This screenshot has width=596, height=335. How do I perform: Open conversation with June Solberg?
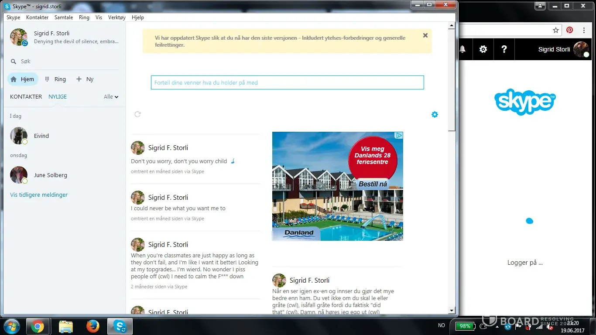point(50,175)
